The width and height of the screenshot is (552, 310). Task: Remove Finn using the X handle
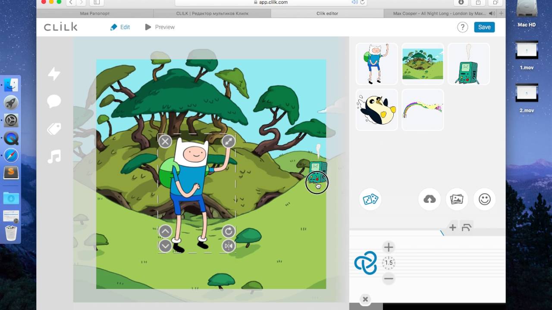(x=165, y=141)
